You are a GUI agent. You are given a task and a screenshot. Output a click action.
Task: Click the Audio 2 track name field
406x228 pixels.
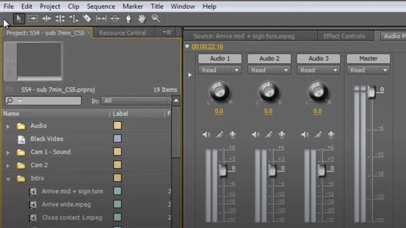click(269, 59)
